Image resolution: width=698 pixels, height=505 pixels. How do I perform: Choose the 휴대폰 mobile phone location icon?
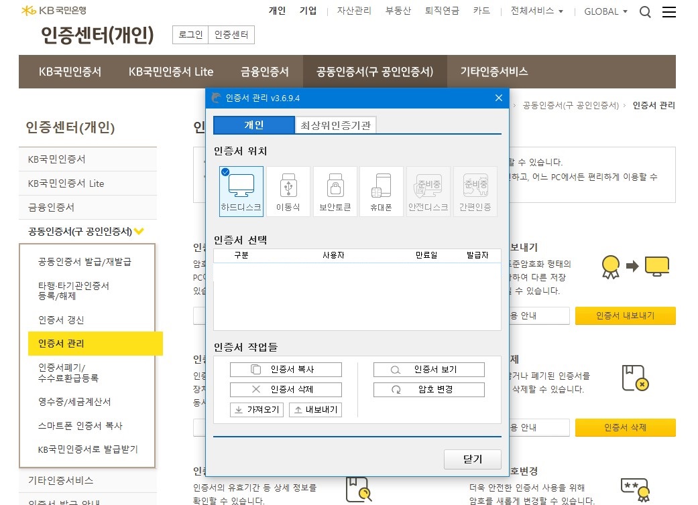[x=382, y=192]
